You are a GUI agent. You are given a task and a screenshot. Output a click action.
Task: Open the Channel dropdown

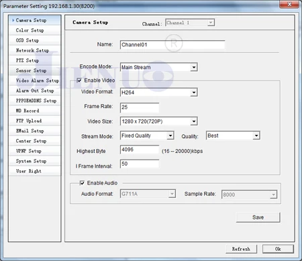(190, 23)
